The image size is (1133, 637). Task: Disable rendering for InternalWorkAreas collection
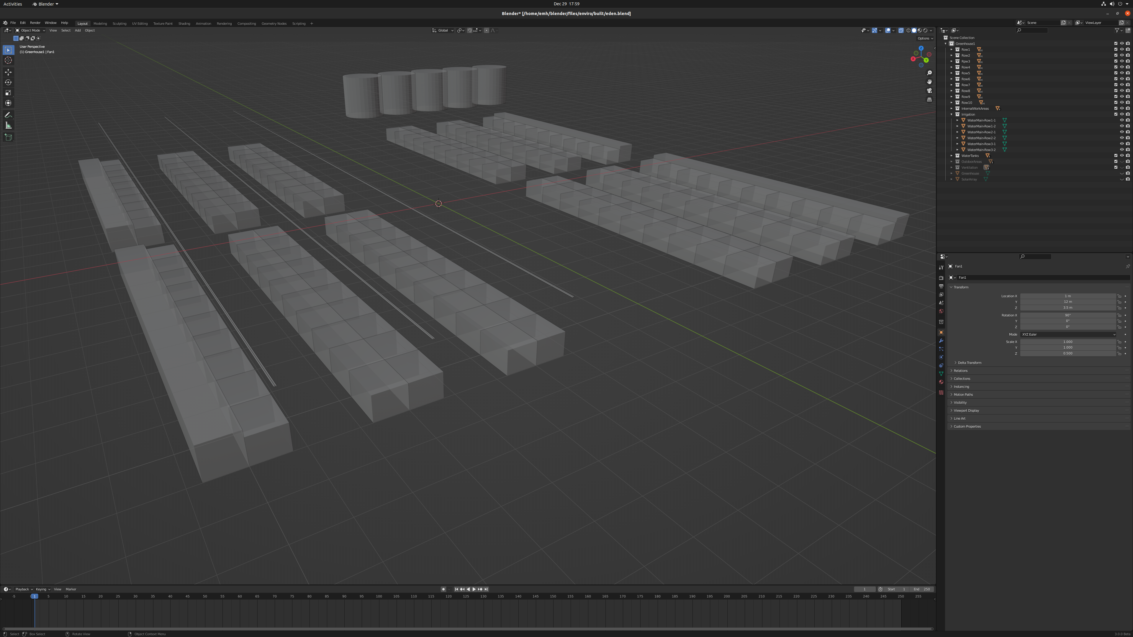1127,109
